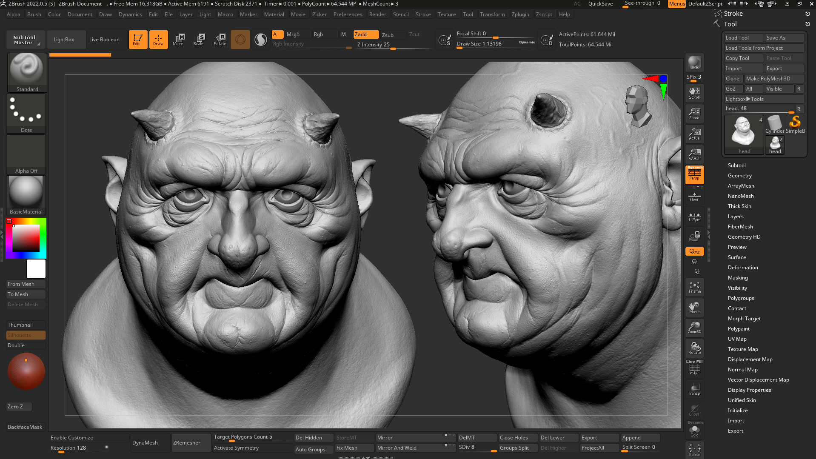Click the LightBox button
Screen dimensions: 816x459
[64, 40]
